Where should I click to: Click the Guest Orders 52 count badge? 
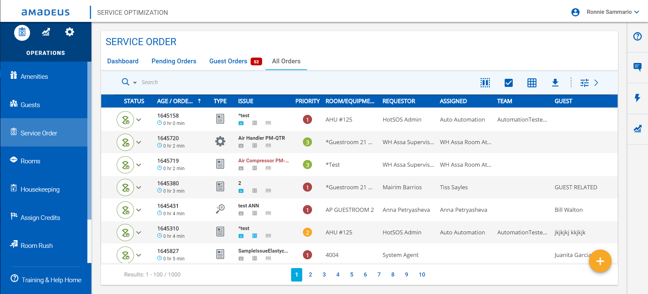coord(256,62)
